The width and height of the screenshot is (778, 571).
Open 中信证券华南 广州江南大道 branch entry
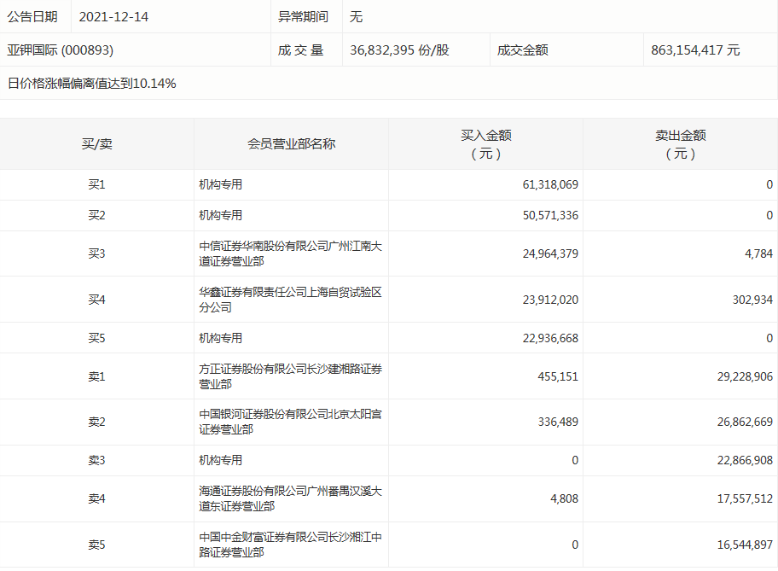click(290, 253)
